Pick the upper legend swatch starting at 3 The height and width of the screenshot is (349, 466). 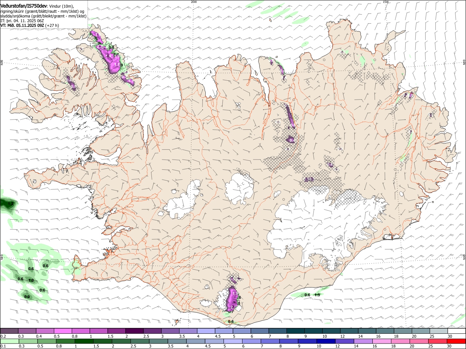click(170, 331)
